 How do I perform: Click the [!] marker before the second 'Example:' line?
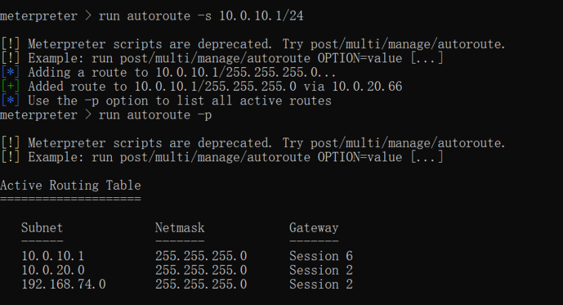click(10, 157)
